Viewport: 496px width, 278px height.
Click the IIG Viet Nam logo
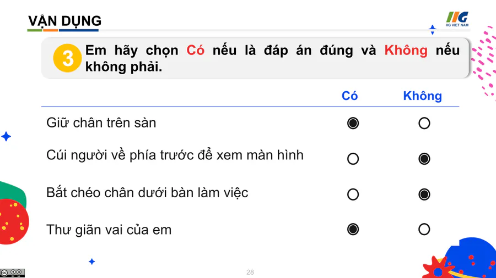[x=457, y=19]
